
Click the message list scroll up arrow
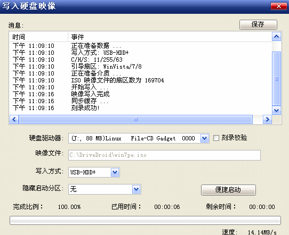(x=276, y=36)
